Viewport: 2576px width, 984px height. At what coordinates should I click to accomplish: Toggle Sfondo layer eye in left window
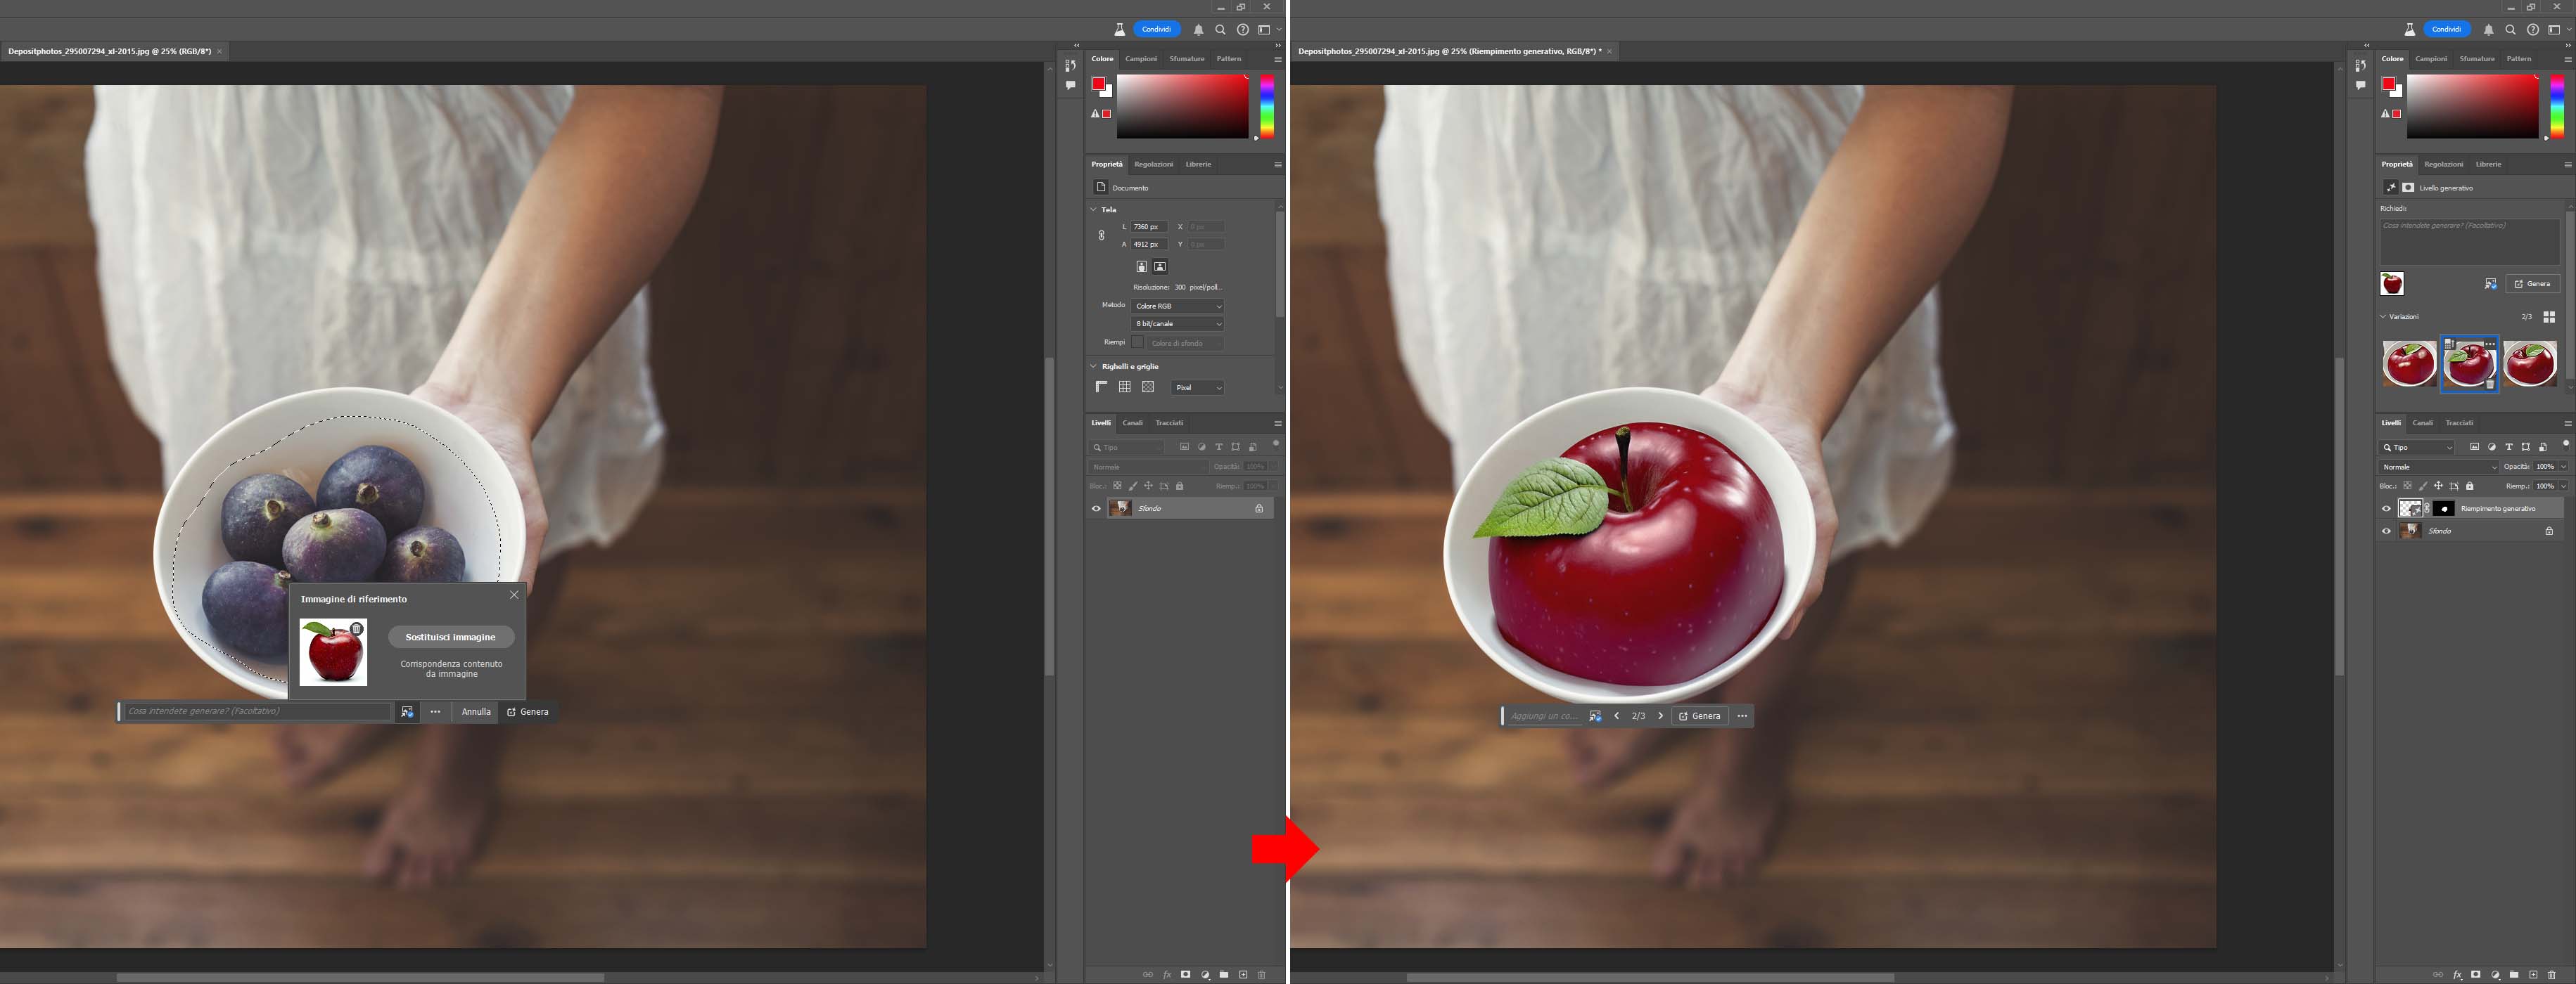(x=1096, y=508)
